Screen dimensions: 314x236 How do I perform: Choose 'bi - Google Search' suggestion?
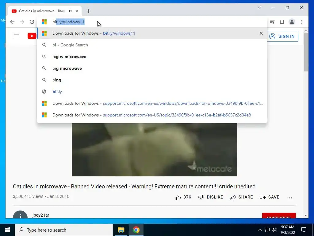[152, 45]
